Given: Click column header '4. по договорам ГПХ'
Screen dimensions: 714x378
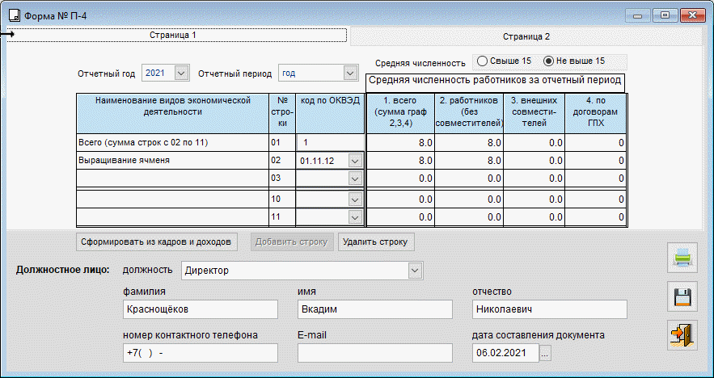Looking at the screenshot, I should 595,114.
